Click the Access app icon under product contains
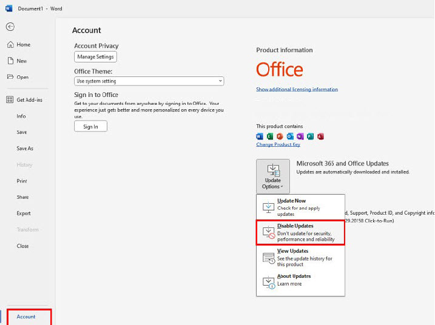This screenshot has width=435, height=325. (x=320, y=136)
